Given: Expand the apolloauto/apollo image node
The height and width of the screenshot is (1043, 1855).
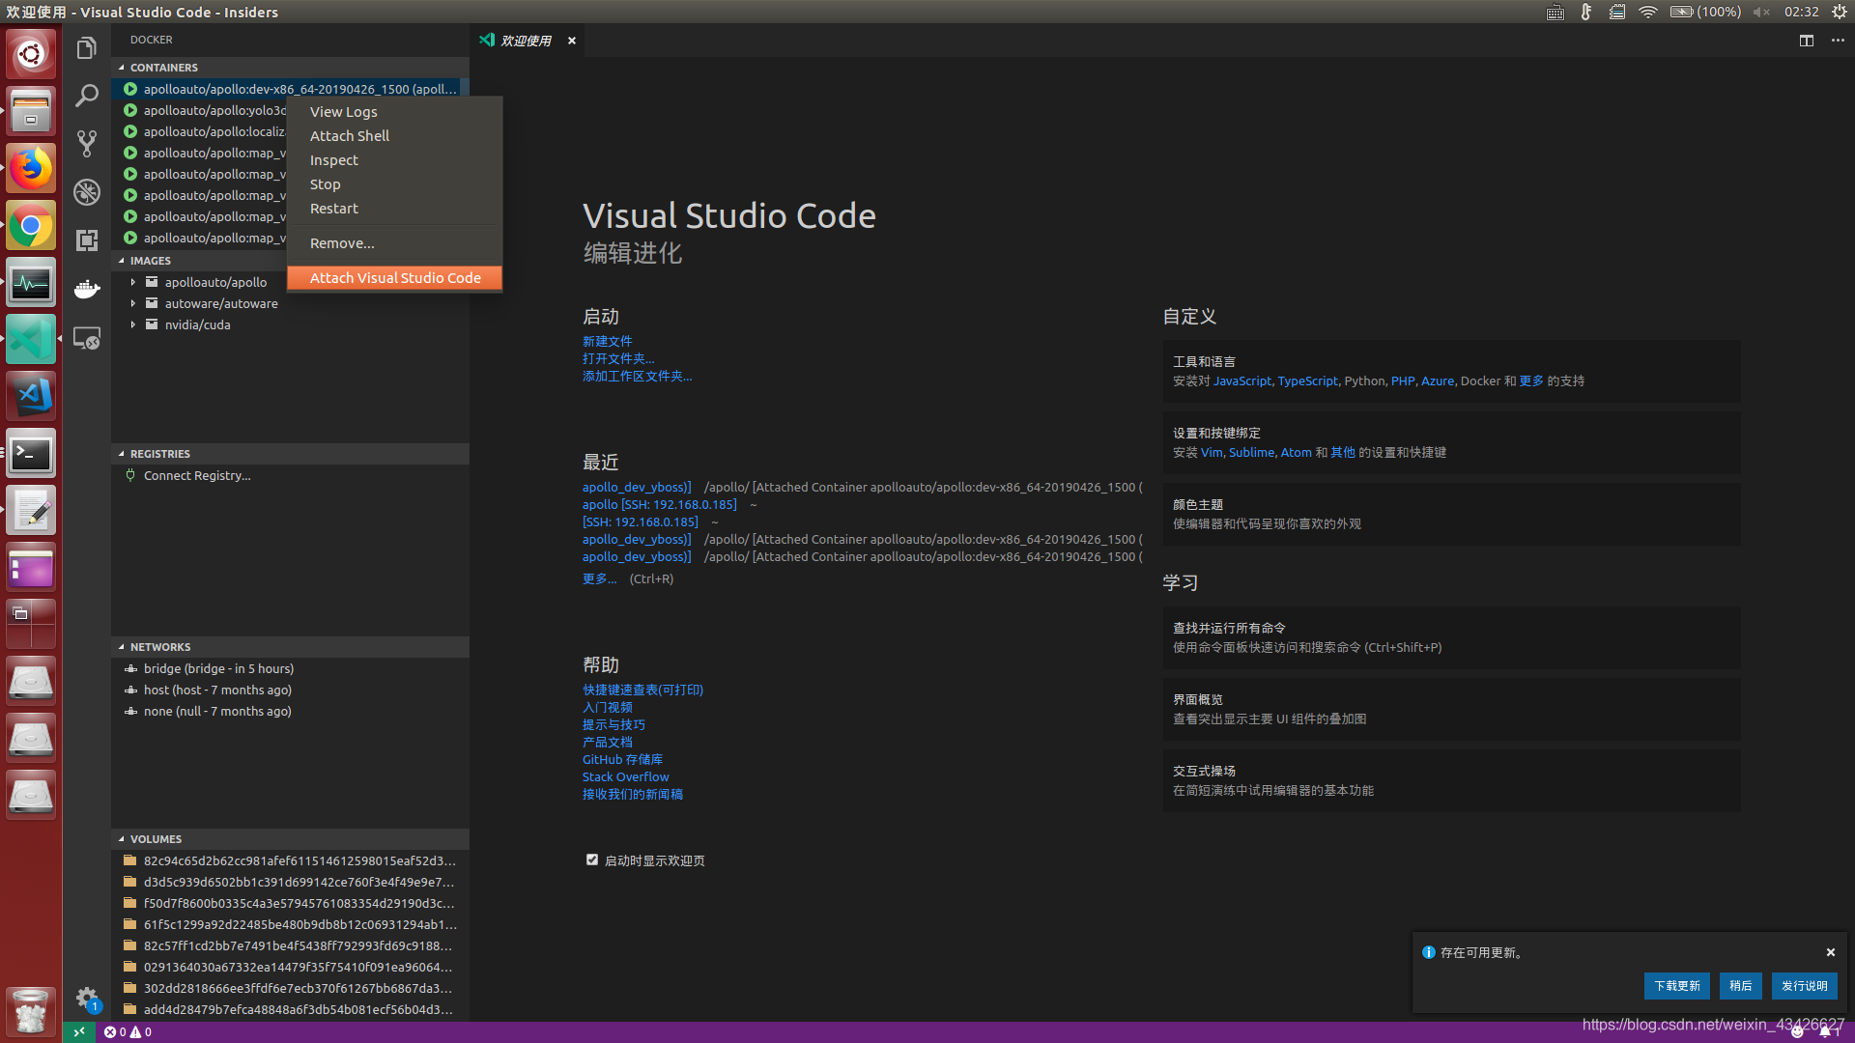Looking at the screenshot, I should tap(132, 282).
